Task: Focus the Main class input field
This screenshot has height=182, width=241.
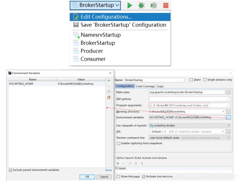Action: (187, 92)
